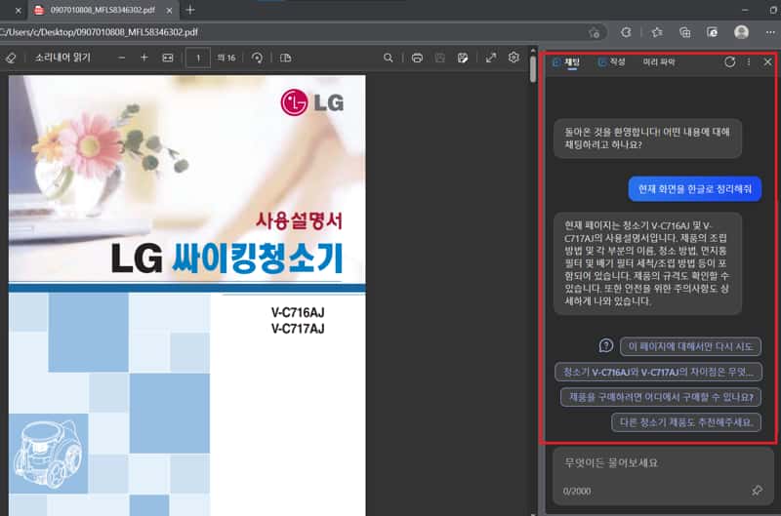The height and width of the screenshot is (516, 781).
Task: Click the V-C717AJ model text
Action: click(x=298, y=329)
